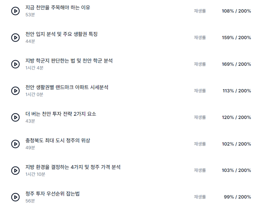Open 충청북도 최대 도시 청주의 위상 title
The width and height of the screenshot is (268, 214).
pyautogui.click(x=58, y=141)
